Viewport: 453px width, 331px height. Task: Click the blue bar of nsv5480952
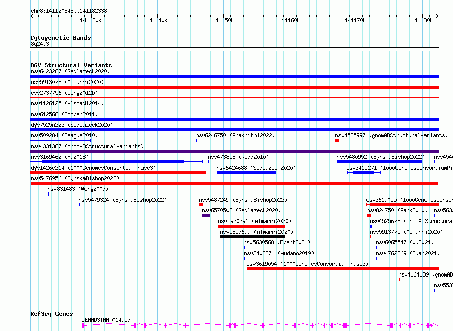379,162
